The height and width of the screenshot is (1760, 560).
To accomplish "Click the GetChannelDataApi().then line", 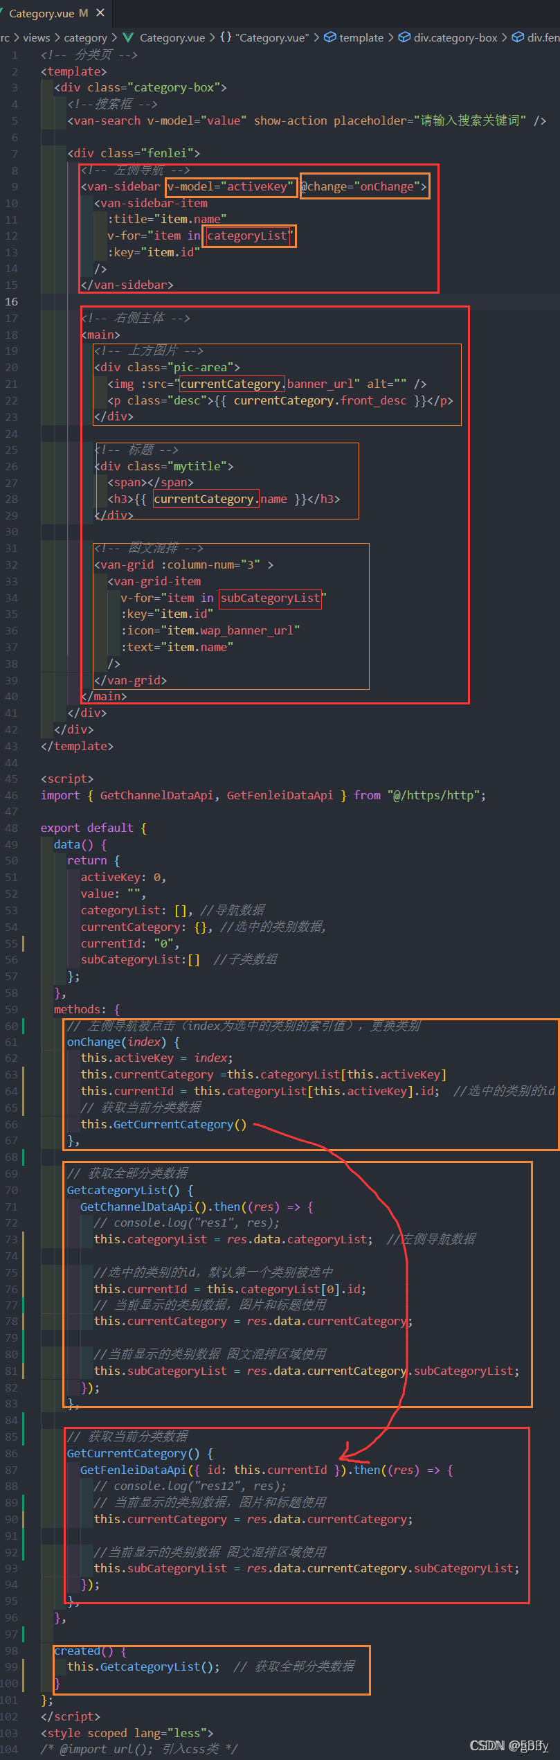I will point(197,1207).
